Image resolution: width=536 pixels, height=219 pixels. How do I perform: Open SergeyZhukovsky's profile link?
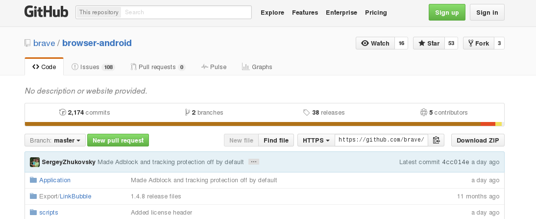tap(69, 162)
